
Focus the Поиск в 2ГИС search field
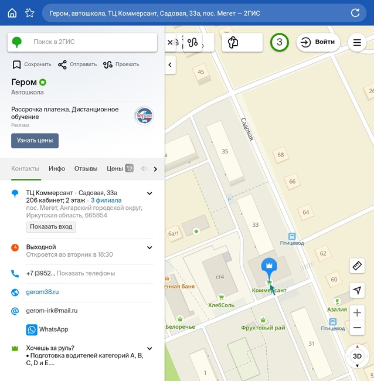(x=83, y=42)
